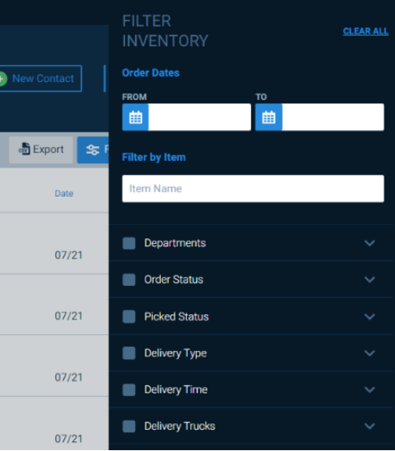Click the New Contact button
The height and width of the screenshot is (451, 395).
point(40,79)
